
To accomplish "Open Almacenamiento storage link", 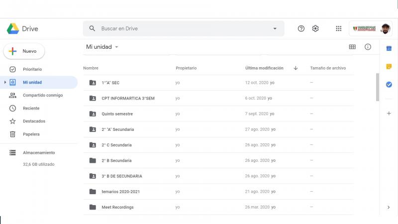I will 39,153.
